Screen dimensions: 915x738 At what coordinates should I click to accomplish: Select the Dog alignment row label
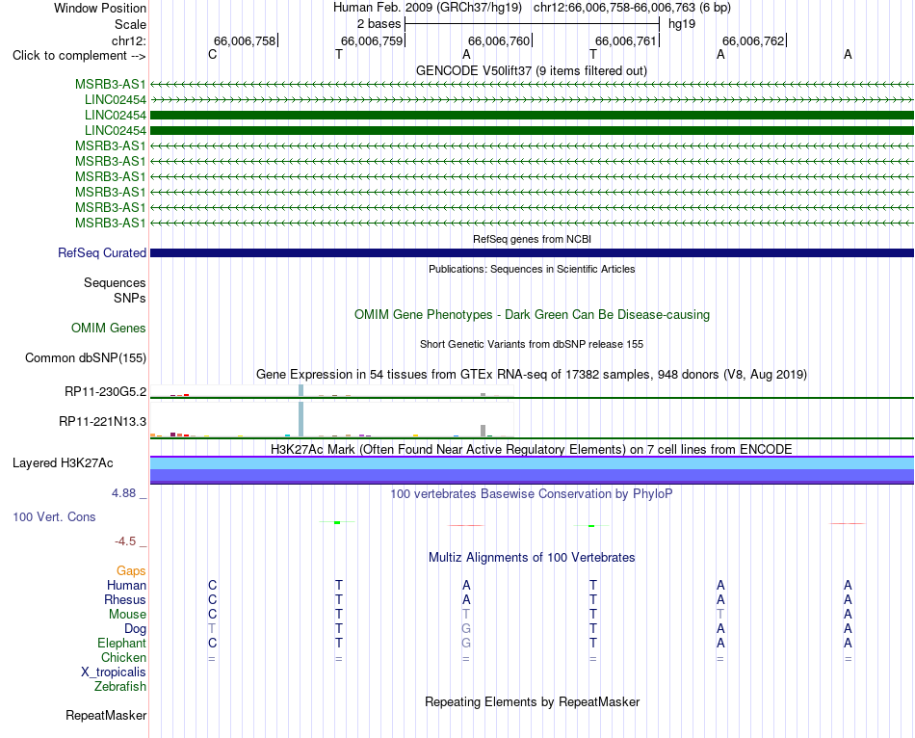pos(135,629)
